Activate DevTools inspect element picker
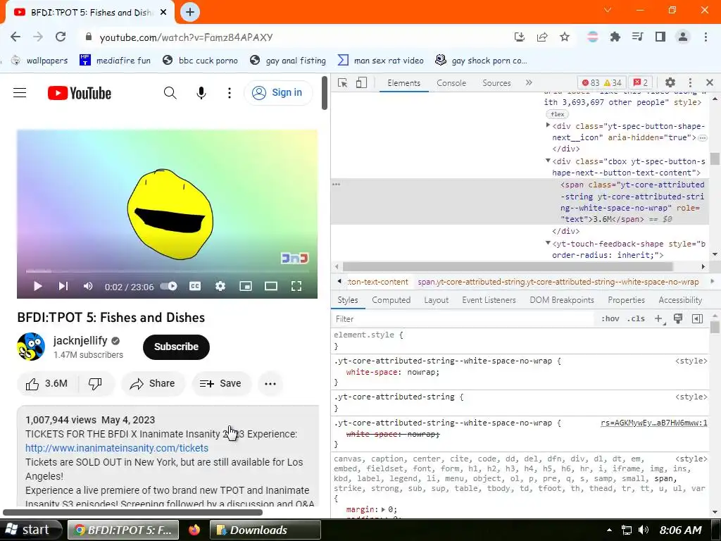 pos(343,83)
